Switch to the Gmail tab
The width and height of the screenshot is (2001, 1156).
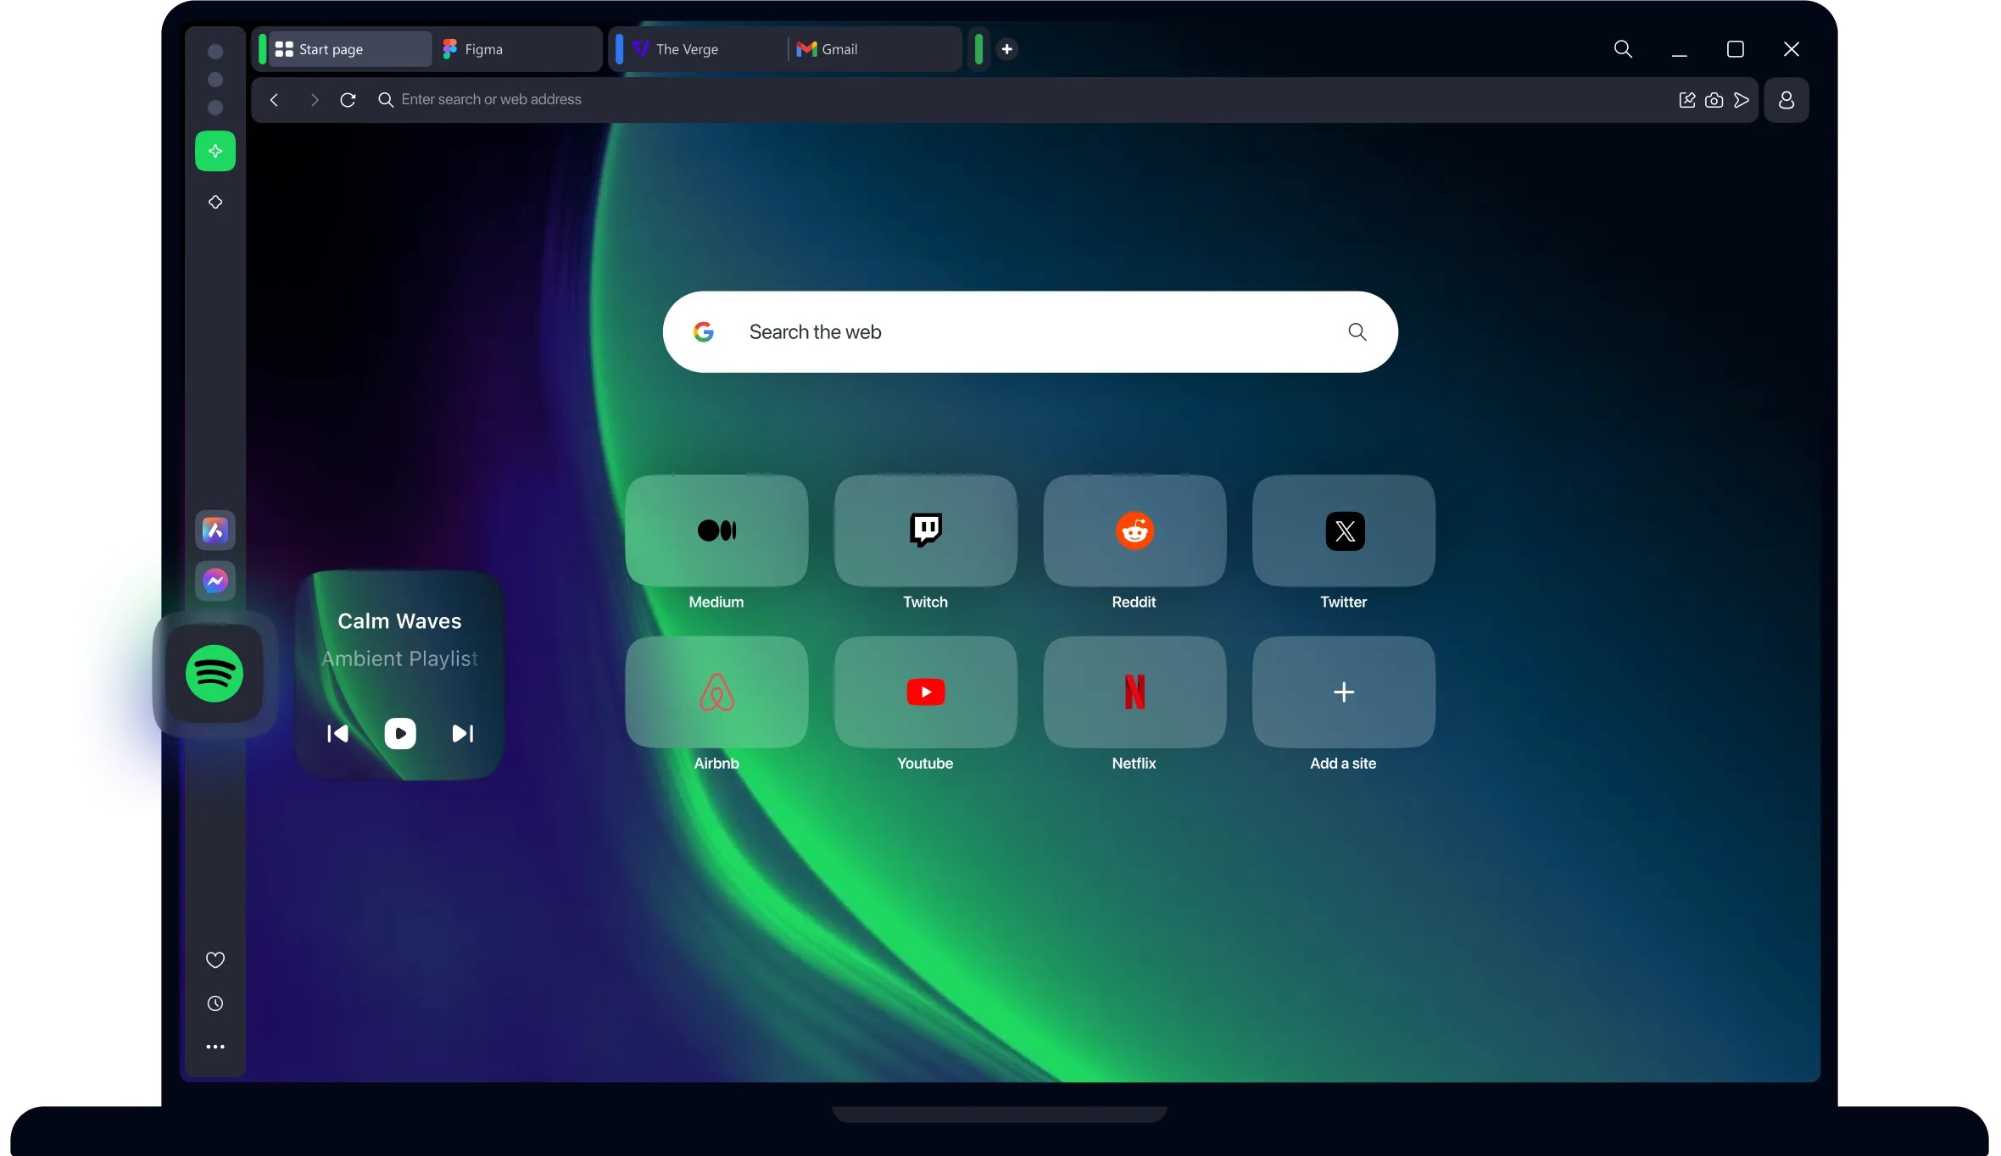pyautogui.click(x=875, y=49)
